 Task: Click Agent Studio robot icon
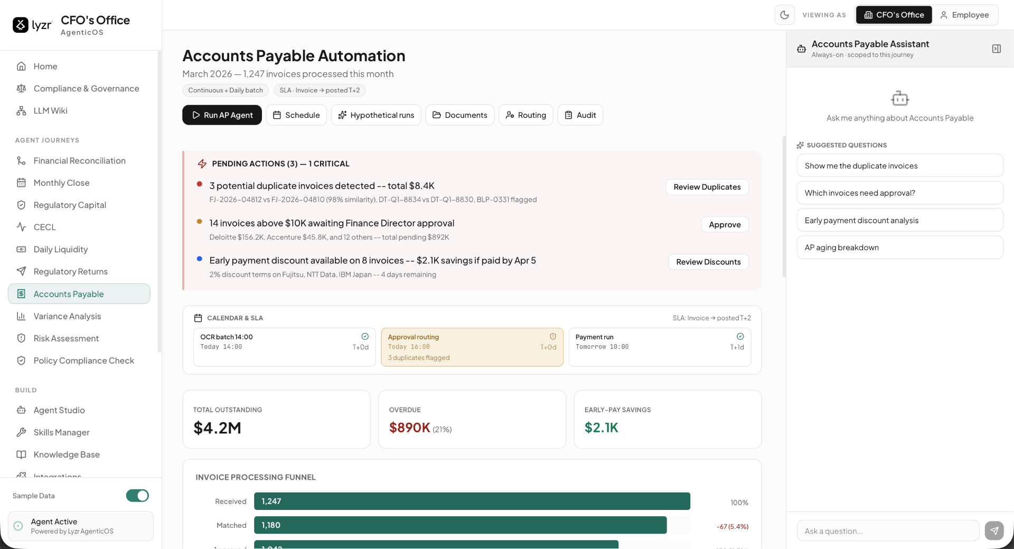pyautogui.click(x=21, y=410)
